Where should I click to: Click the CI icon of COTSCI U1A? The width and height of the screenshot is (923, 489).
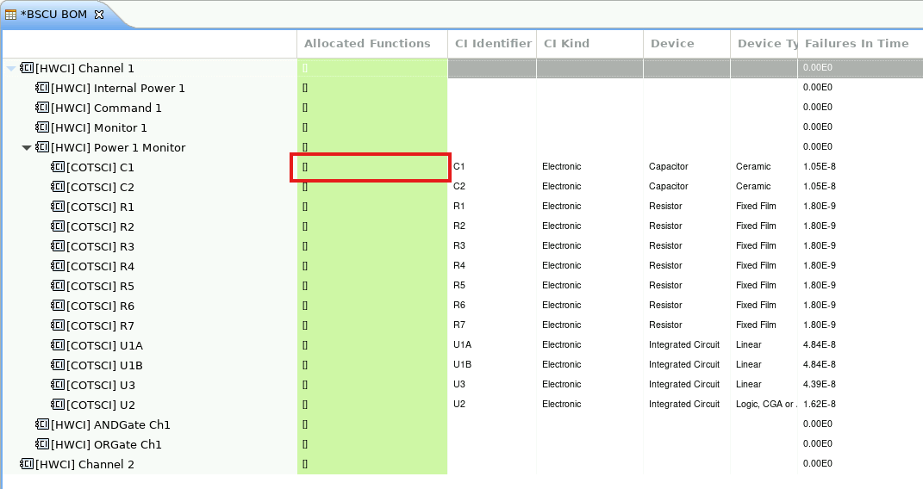(58, 345)
